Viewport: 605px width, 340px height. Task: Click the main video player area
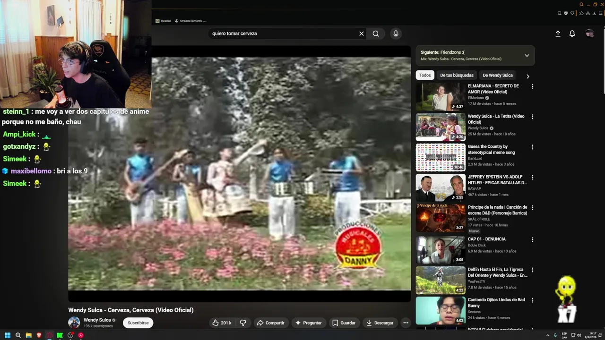[x=239, y=173]
